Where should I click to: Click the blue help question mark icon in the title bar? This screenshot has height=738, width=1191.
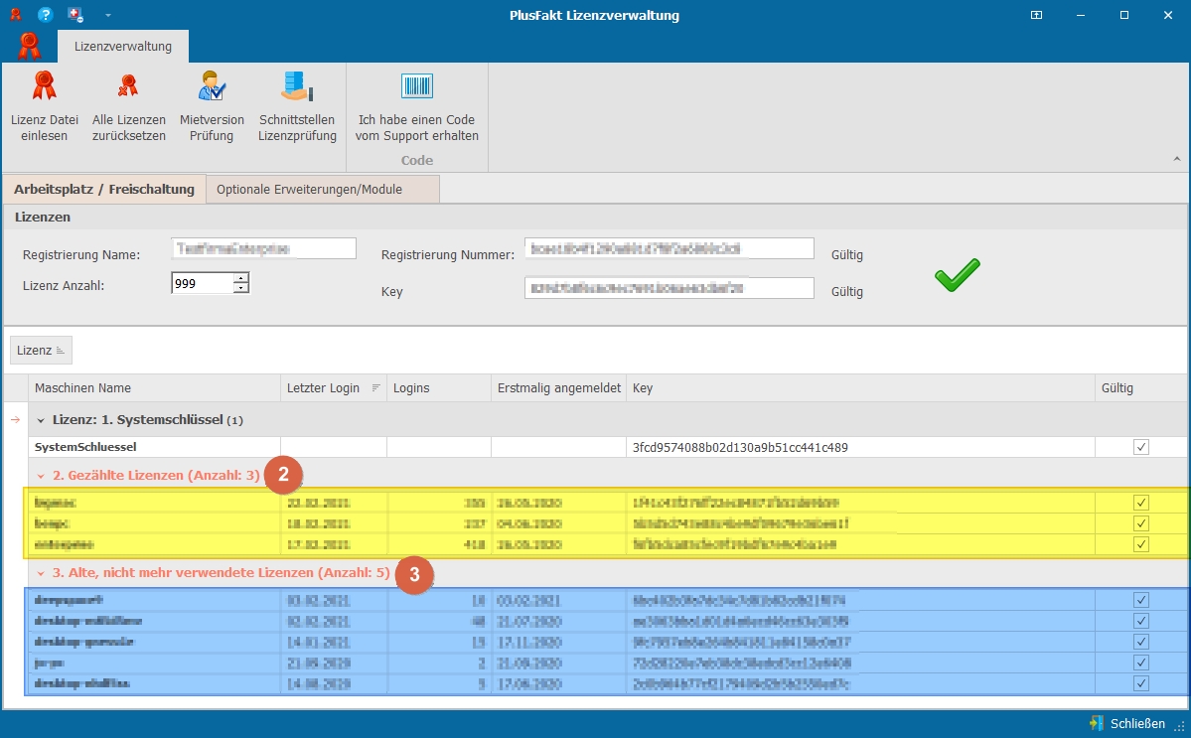point(45,15)
